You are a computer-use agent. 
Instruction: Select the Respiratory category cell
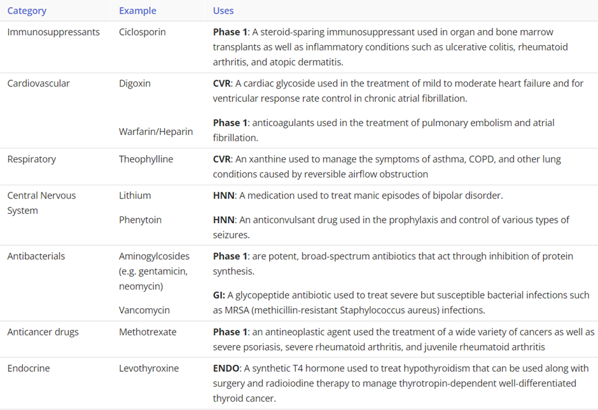coord(33,159)
